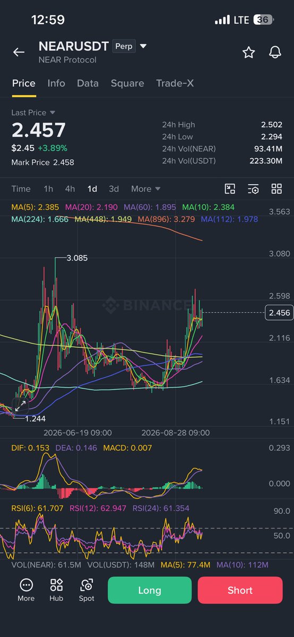
Task: Tap the 24h High value 2.502
Action: point(271,125)
